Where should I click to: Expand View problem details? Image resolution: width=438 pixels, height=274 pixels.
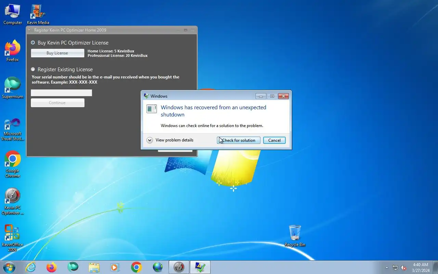(170, 140)
